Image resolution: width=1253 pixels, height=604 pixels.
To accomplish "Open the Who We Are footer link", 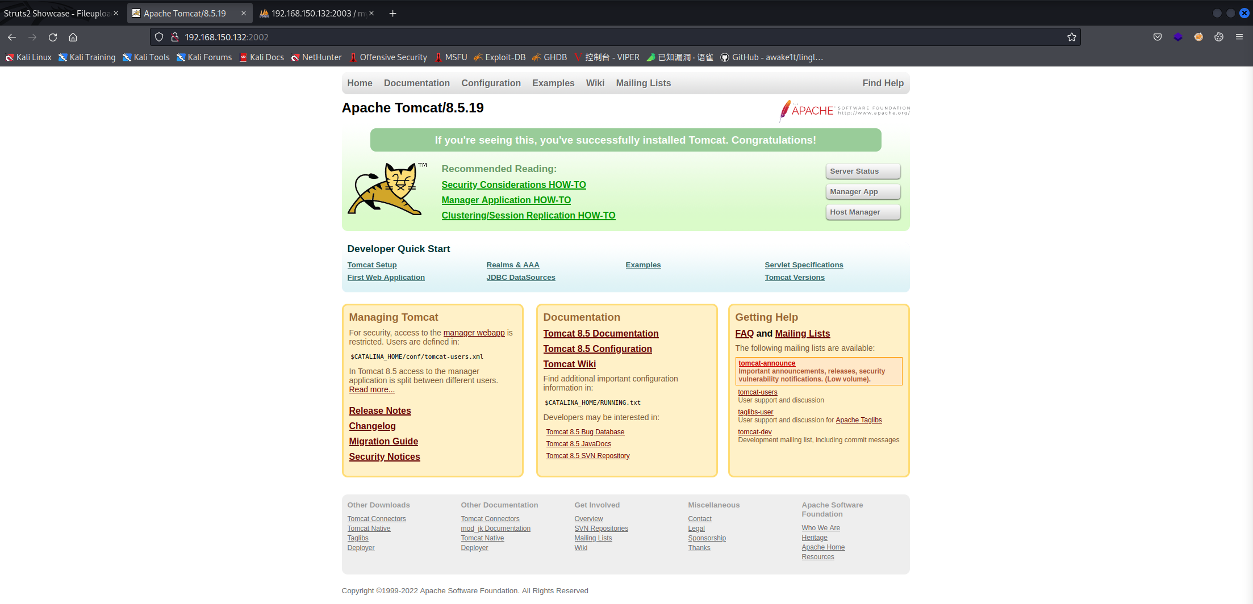I will pyautogui.click(x=821, y=528).
